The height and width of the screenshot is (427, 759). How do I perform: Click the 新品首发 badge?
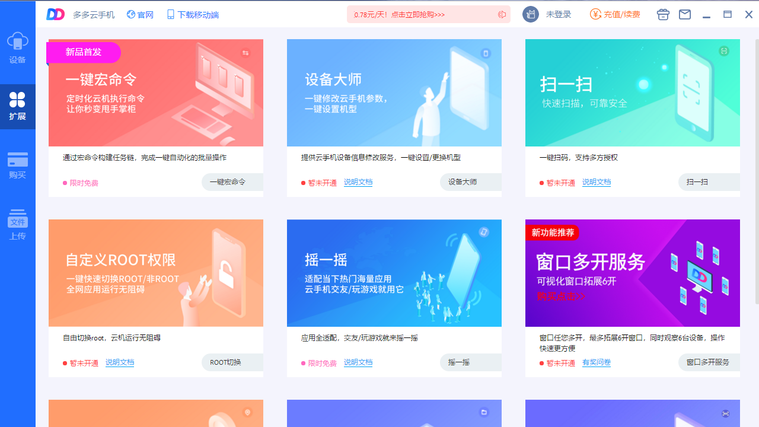(x=84, y=52)
